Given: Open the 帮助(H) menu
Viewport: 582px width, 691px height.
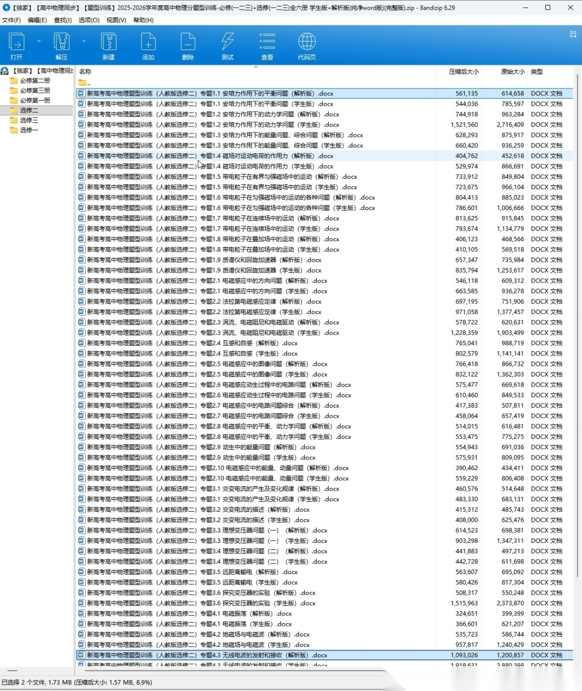Looking at the screenshot, I should point(143,20).
